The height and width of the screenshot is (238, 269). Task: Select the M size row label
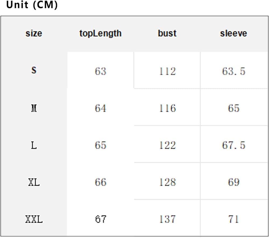(x=34, y=108)
